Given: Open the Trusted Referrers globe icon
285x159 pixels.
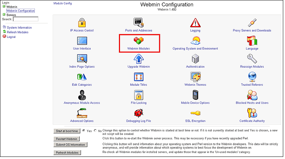Looking at the screenshot, I should (252, 77).
